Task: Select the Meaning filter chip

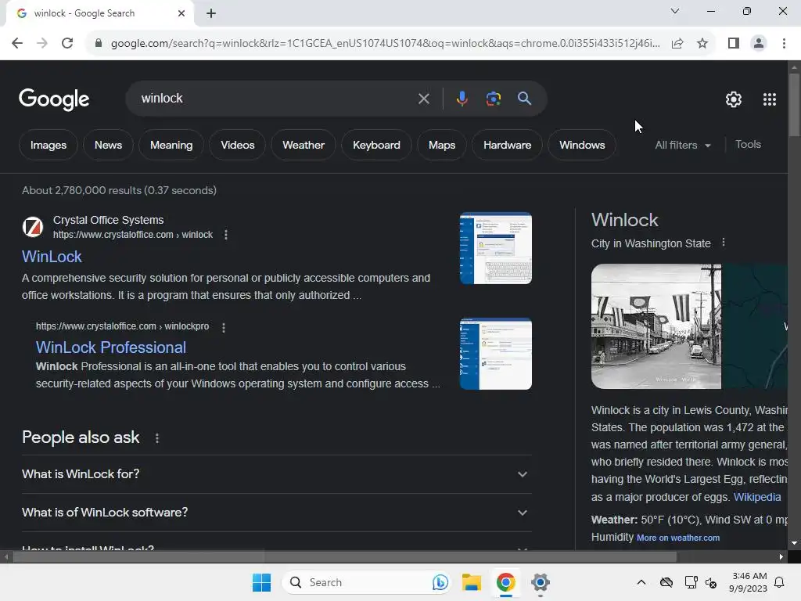Action: click(x=171, y=145)
